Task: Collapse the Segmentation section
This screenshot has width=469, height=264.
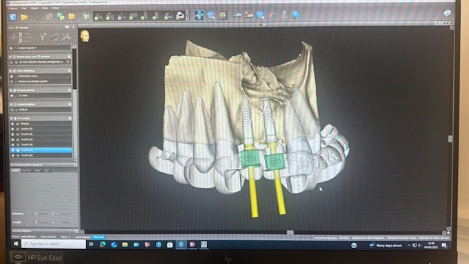Action: point(11,104)
